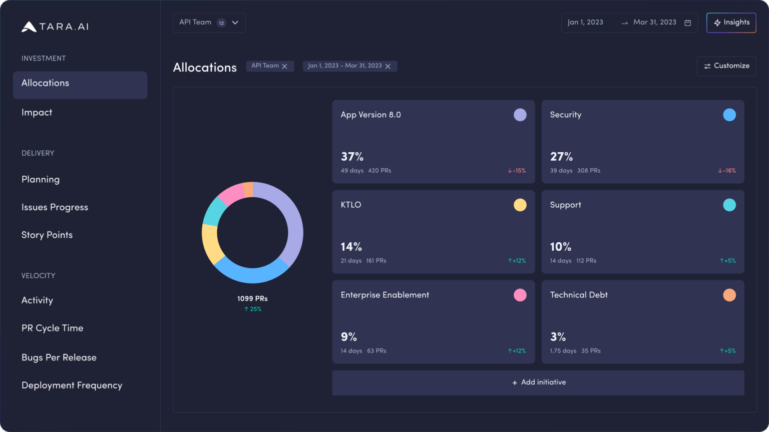Screen dimensions: 769x432
Task: Switch to the Impact section
Action: coord(37,112)
